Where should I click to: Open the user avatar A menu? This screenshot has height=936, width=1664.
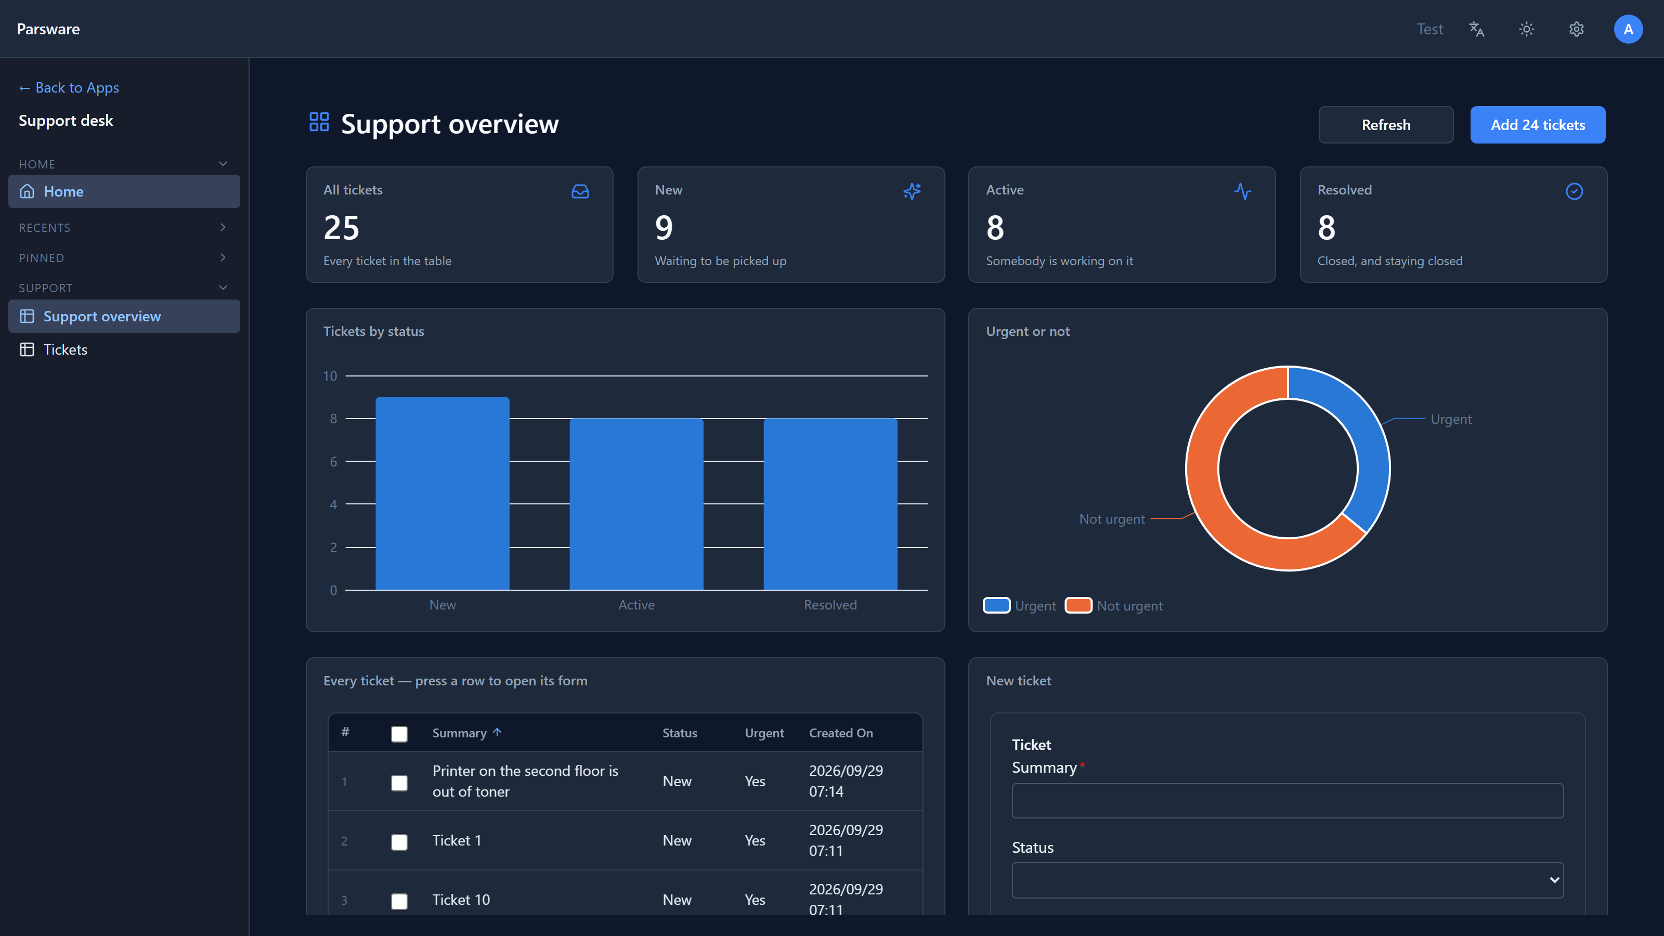(x=1628, y=29)
